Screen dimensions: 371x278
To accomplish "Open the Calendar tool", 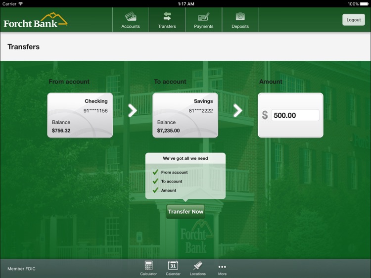I will pos(173,268).
